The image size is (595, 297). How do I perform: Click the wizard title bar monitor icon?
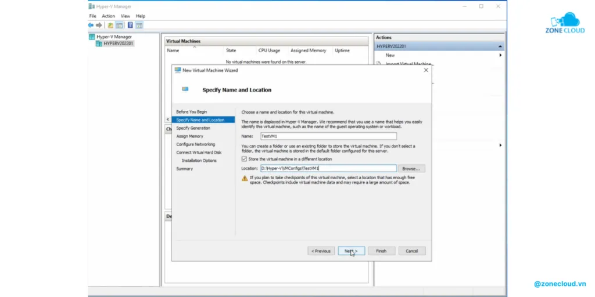click(178, 70)
